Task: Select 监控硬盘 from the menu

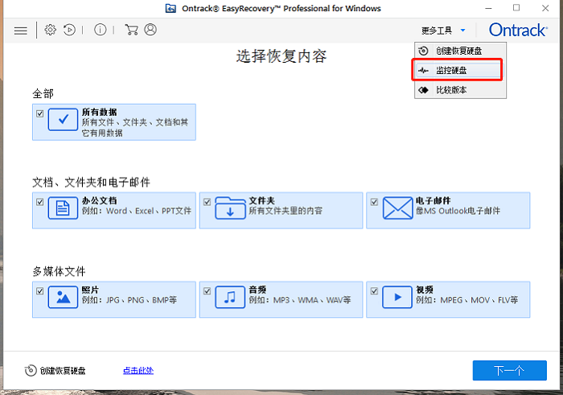Action: [x=458, y=70]
